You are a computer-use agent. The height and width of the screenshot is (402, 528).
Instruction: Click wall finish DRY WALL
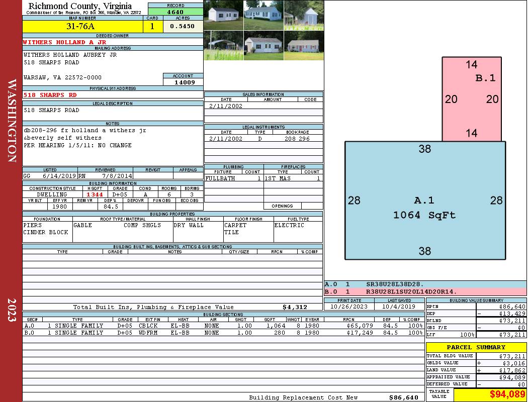(189, 225)
